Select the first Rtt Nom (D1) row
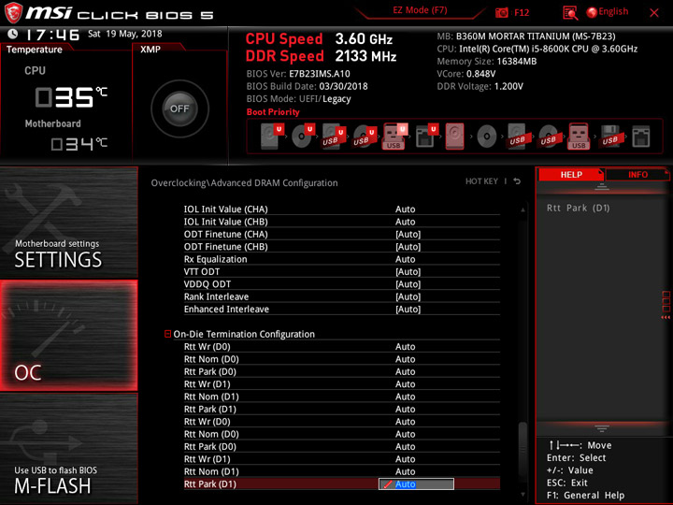The height and width of the screenshot is (505, 673). coord(342,397)
